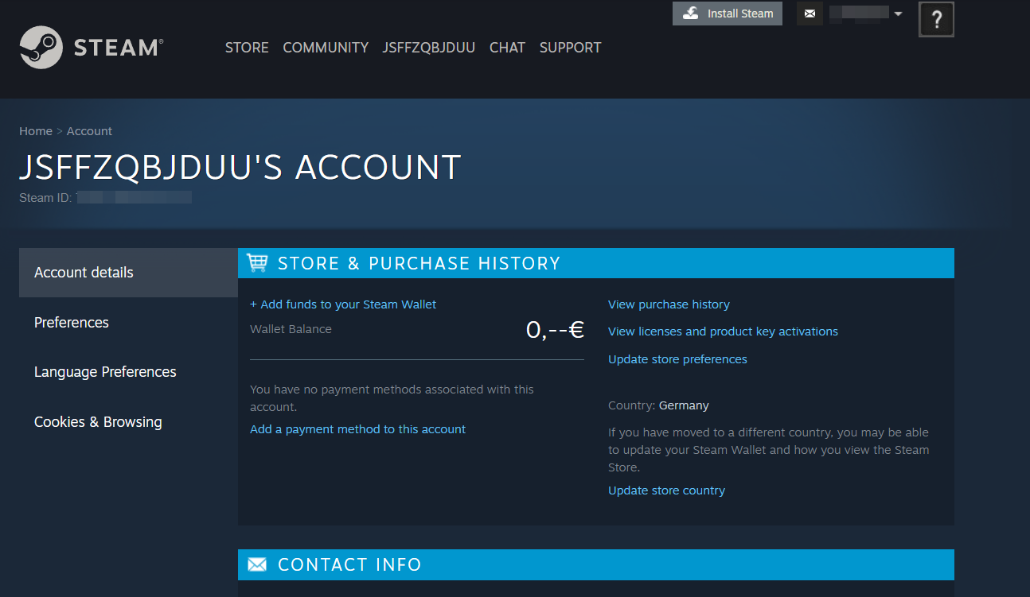This screenshot has height=597, width=1030.
Task: Click Home in the breadcrumb trail
Action: (36, 130)
